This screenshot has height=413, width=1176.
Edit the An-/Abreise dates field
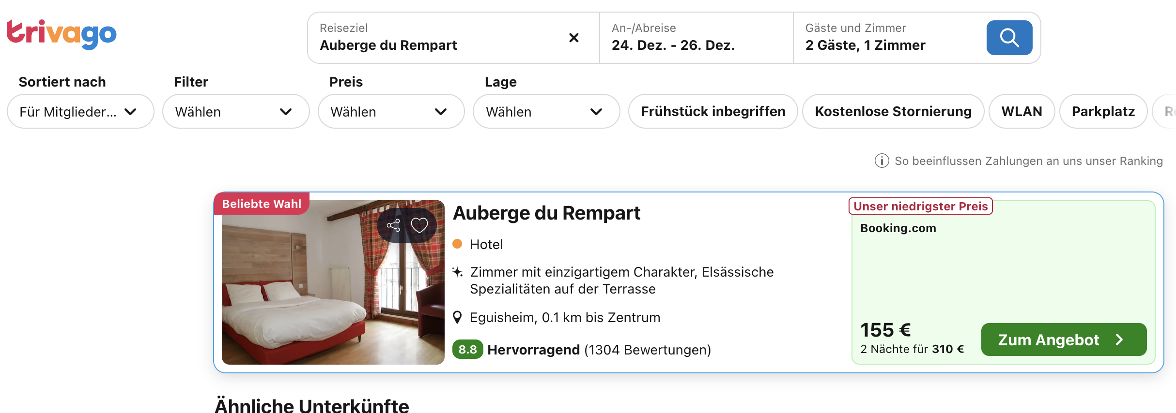click(x=696, y=38)
